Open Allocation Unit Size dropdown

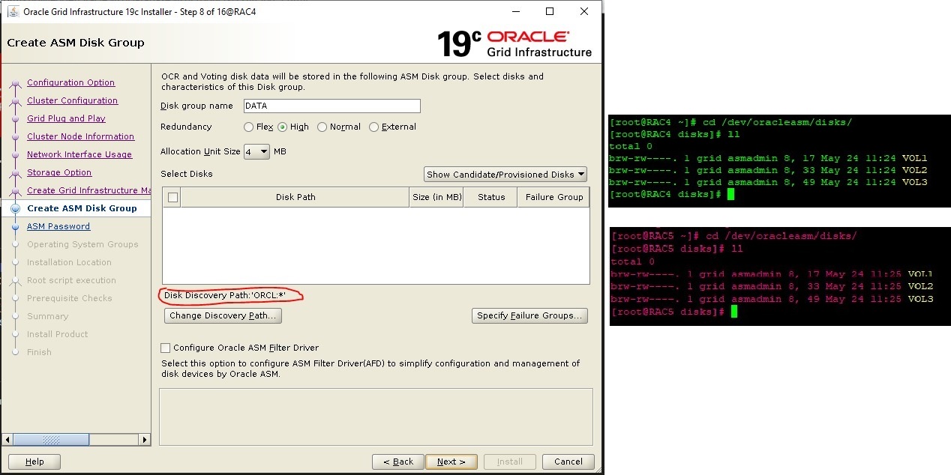[x=256, y=151]
